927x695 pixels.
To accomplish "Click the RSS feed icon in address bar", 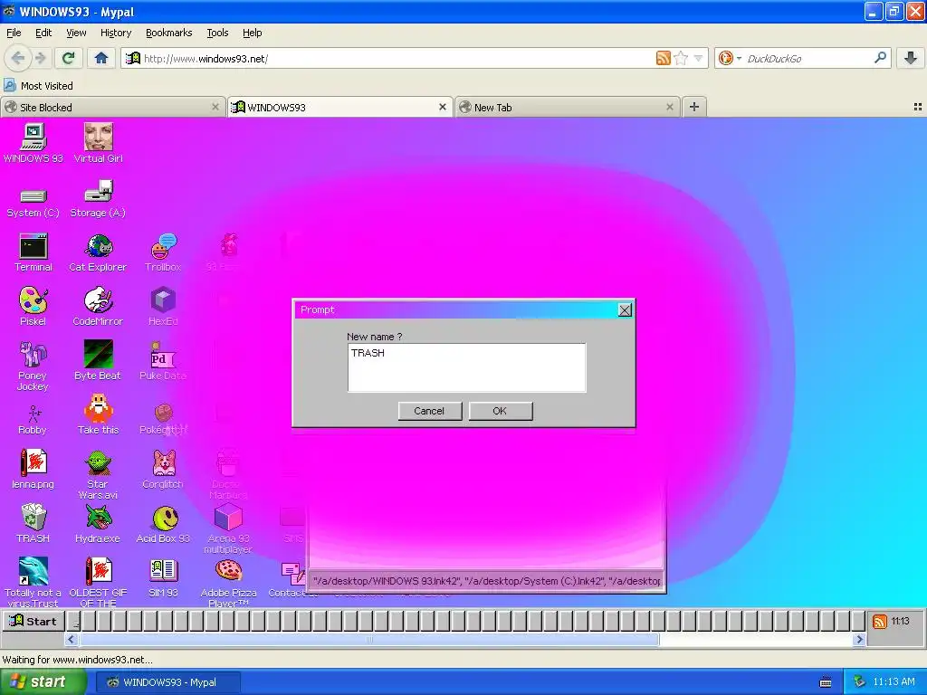I will pyautogui.click(x=664, y=58).
